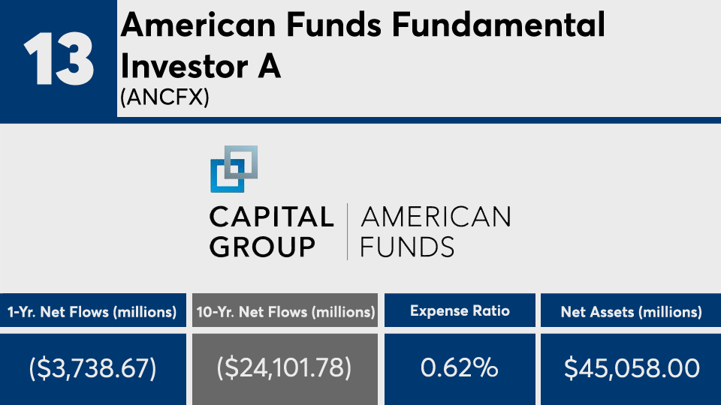Viewport: 721px width, 405px height.
Task: Click the gray ($24,101.78) value cell
Action: [285, 368]
